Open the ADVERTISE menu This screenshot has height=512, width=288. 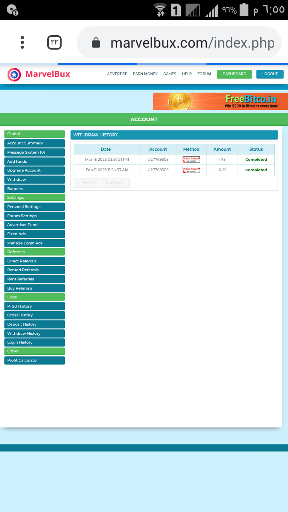click(117, 74)
